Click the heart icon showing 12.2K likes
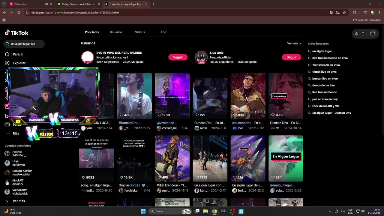This screenshot has height=216, width=384. click(x=160, y=115)
